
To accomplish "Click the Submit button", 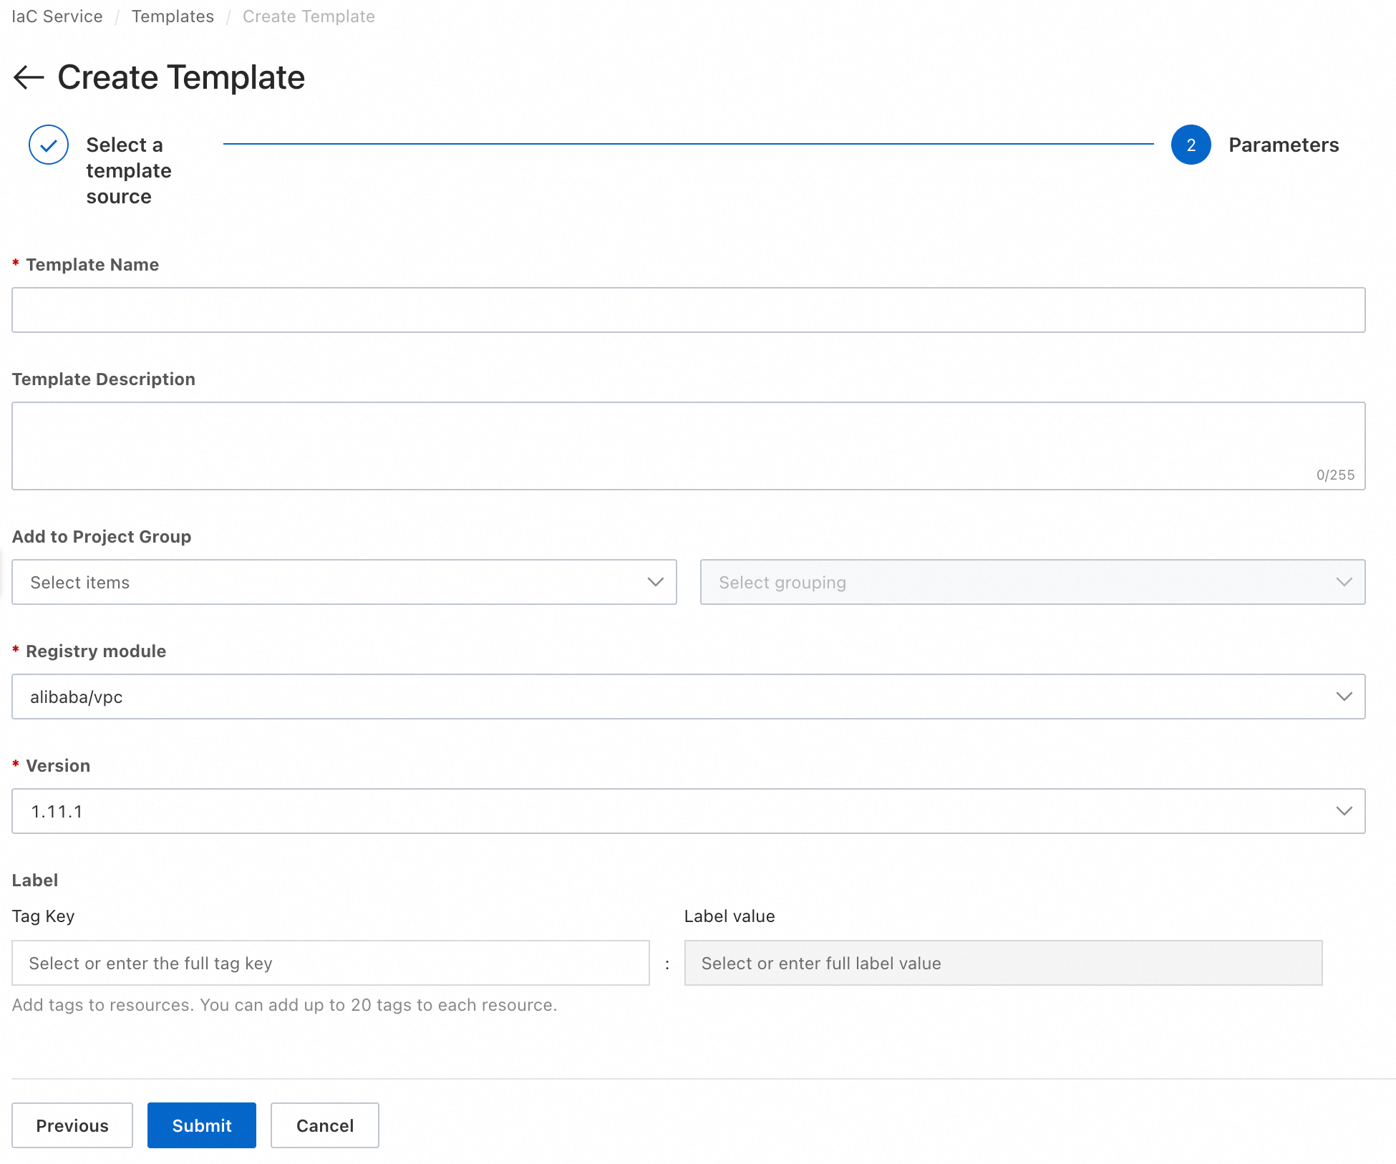I will (202, 1125).
